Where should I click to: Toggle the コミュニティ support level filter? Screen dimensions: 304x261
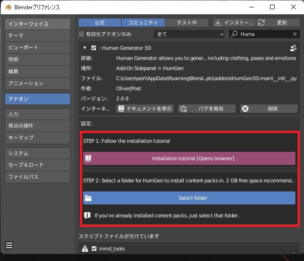(143, 23)
